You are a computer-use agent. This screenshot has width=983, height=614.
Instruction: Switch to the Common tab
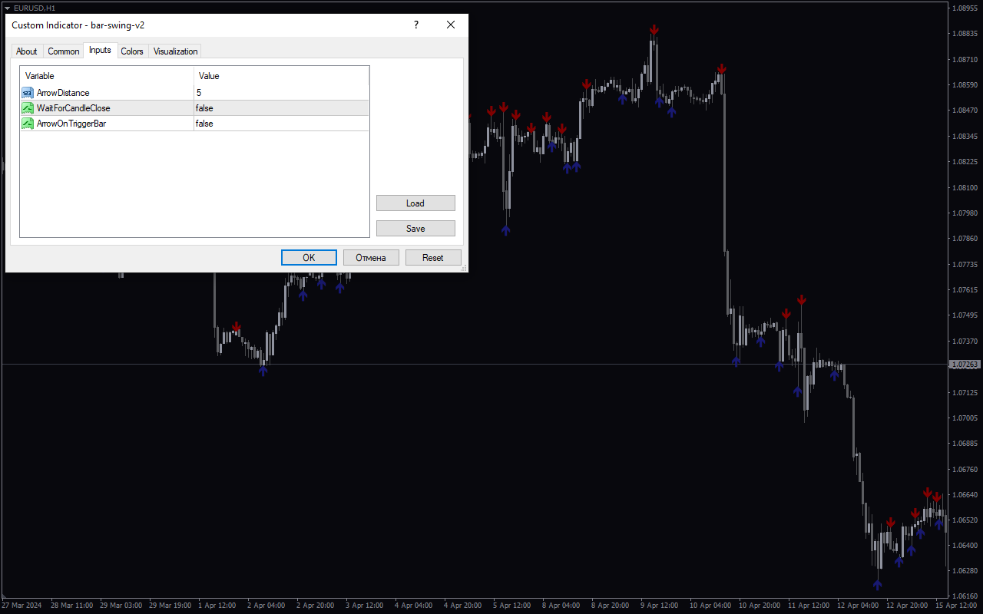point(64,51)
